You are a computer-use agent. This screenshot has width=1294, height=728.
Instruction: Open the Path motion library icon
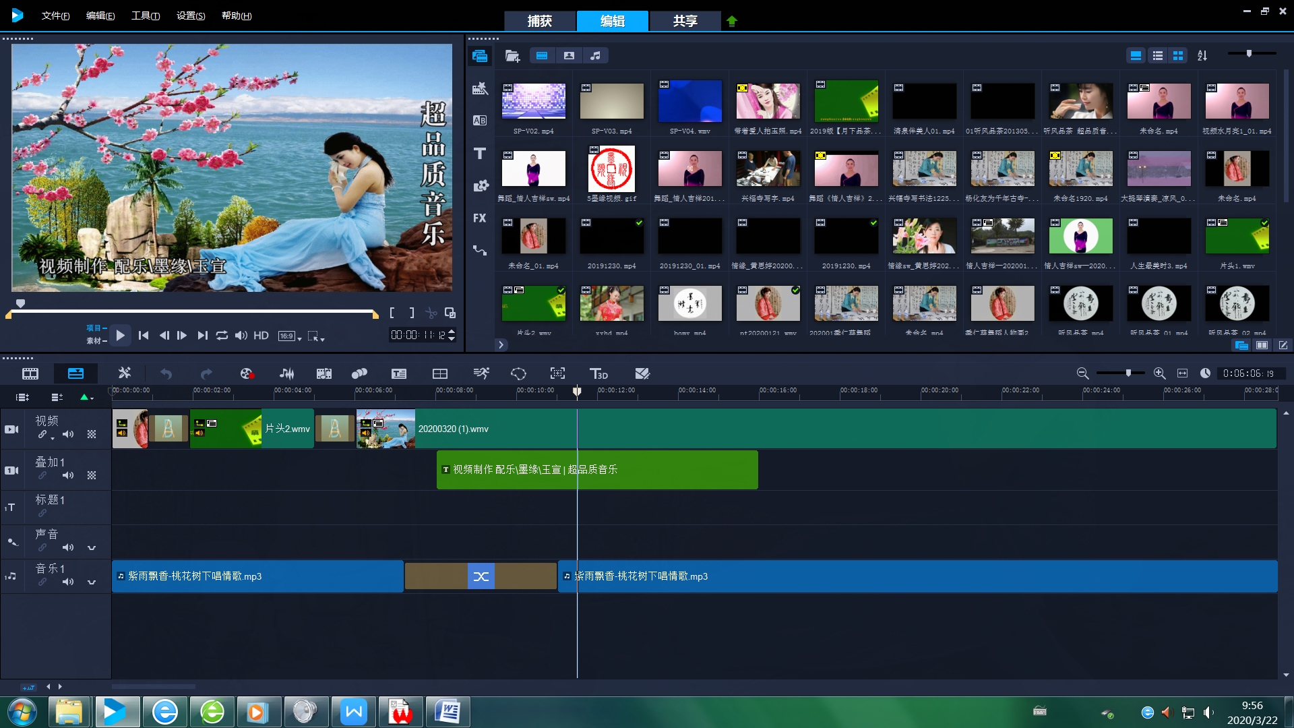coord(480,250)
